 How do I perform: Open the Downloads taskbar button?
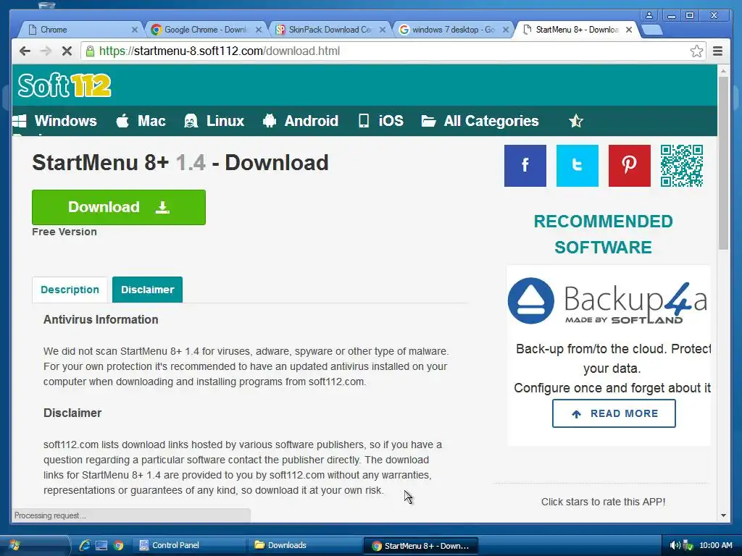pyautogui.click(x=304, y=545)
